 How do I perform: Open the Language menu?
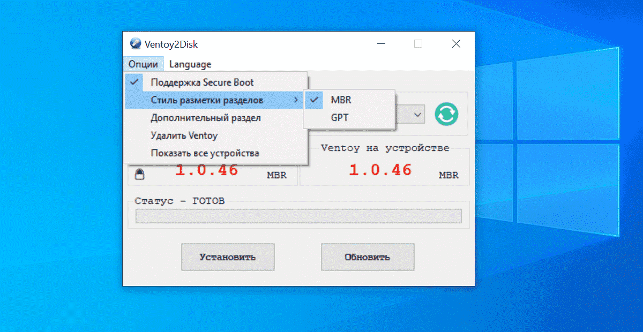pyautogui.click(x=190, y=64)
